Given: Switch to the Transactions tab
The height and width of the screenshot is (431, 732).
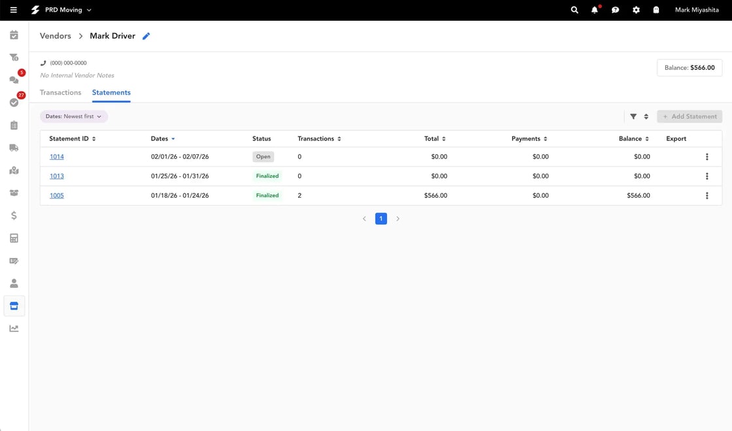Looking at the screenshot, I should [x=61, y=92].
